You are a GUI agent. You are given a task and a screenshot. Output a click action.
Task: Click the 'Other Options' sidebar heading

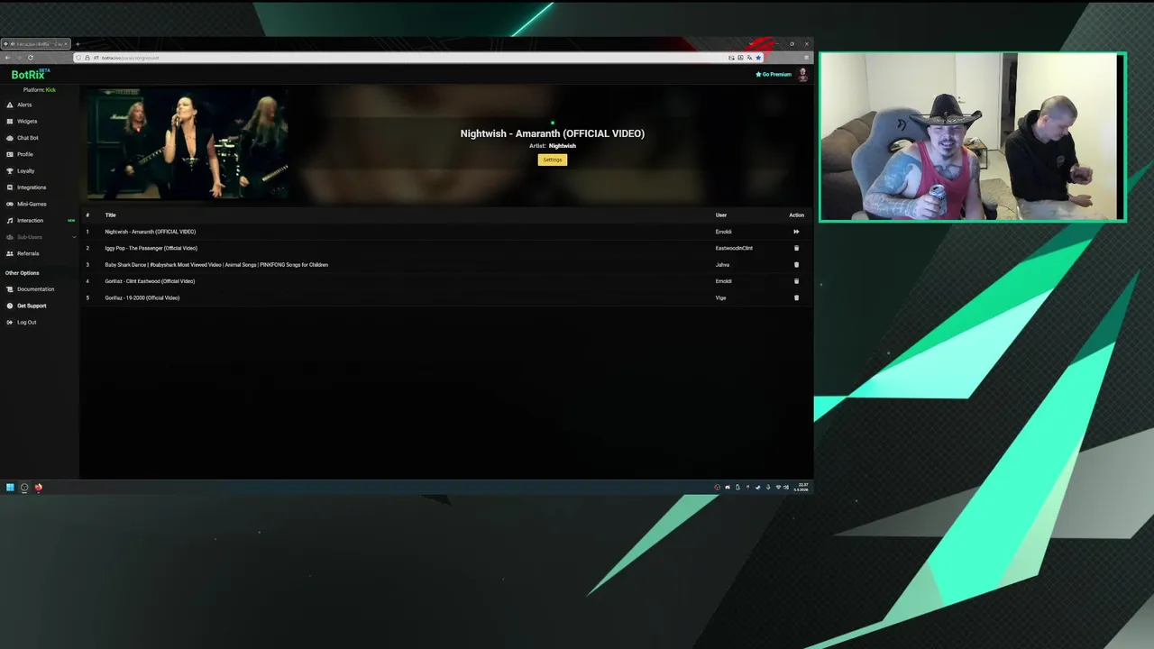coord(23,273)
